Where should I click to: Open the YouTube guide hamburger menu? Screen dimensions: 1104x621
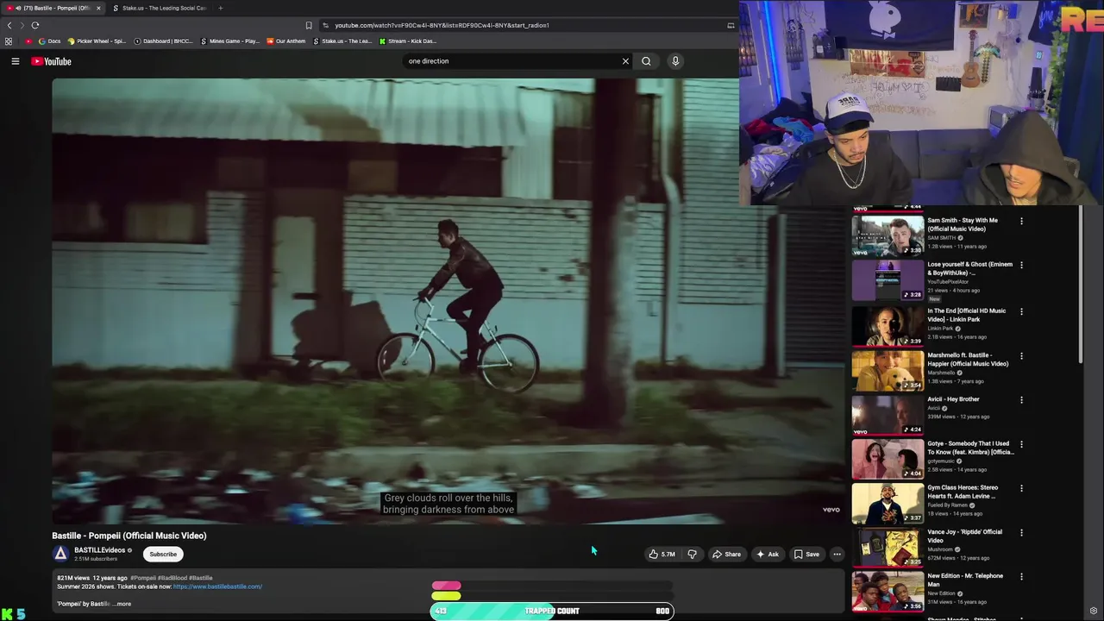click(x=15, y=61)
